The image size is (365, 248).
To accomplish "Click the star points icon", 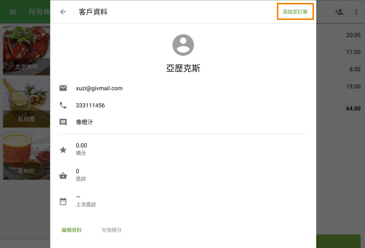I will pyautogui.click(x=63, y=150).
